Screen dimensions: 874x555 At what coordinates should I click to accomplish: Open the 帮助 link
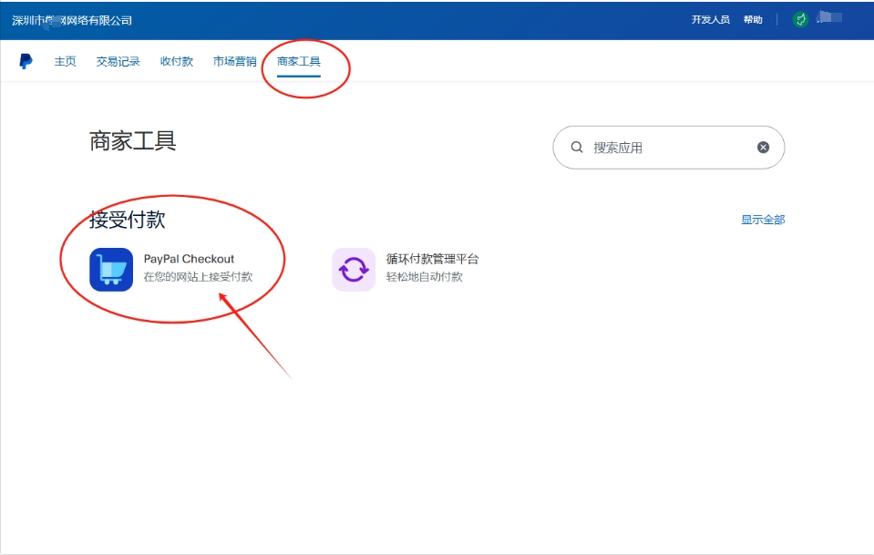[753, 19]
